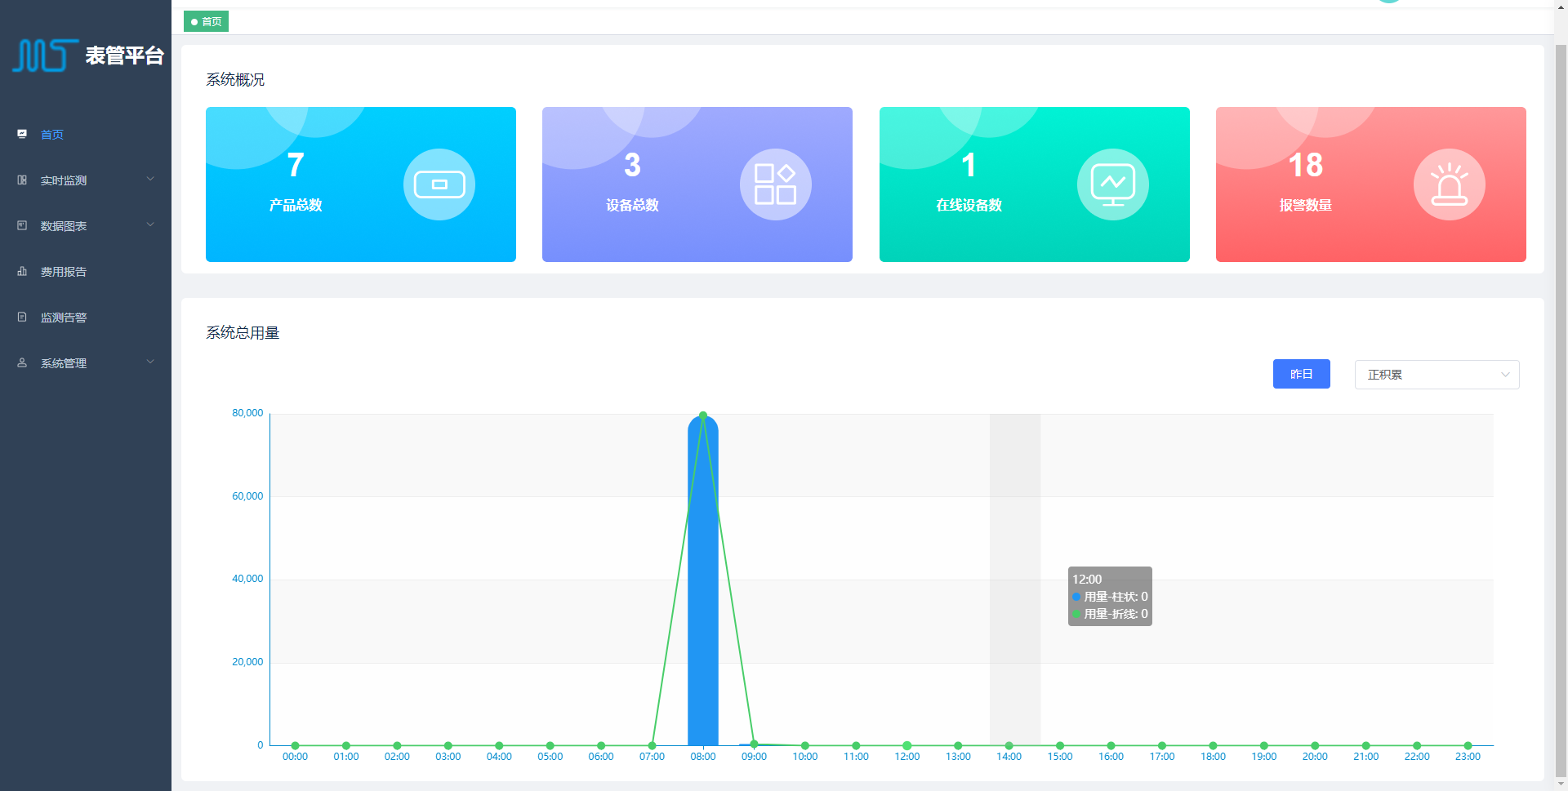
Task: Switch to the 首页 tab at top
Action: [x=206, y=22]
